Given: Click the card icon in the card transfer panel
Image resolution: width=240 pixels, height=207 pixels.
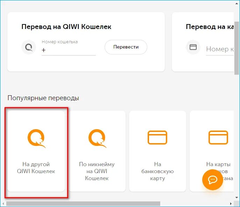Looking at the screenshot, I should point(193,47).
